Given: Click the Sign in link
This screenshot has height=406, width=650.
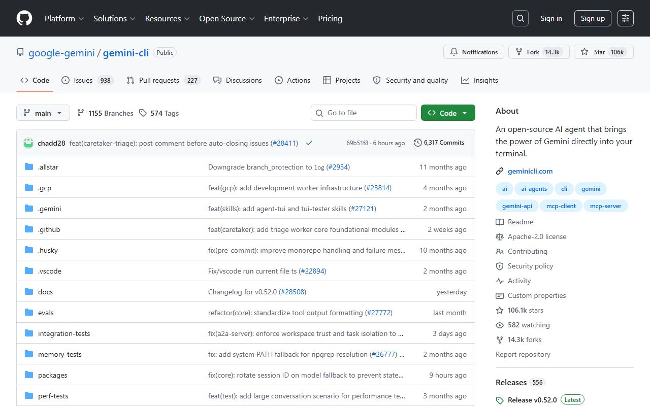Looking at the screenshot, I should click(551, 18).
